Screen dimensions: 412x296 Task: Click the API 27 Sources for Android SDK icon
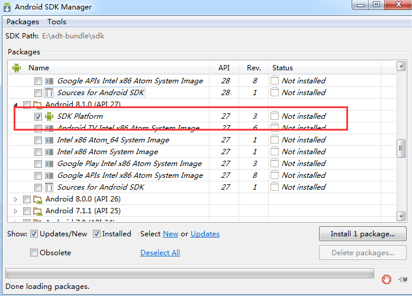[49, 187]
